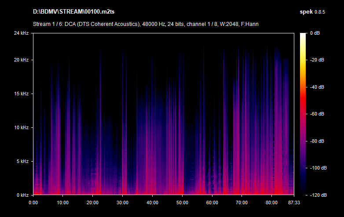Click the file path title 00100.m2ts

click(72, 11)
